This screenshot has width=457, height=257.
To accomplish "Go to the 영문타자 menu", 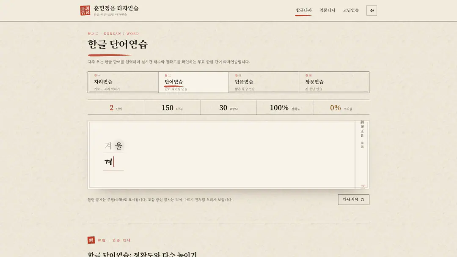I will coord(327,10).
